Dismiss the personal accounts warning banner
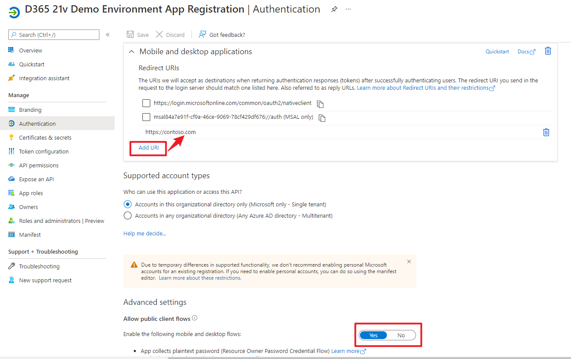This screenshot has width=571, height=359. tap(409, 261)
